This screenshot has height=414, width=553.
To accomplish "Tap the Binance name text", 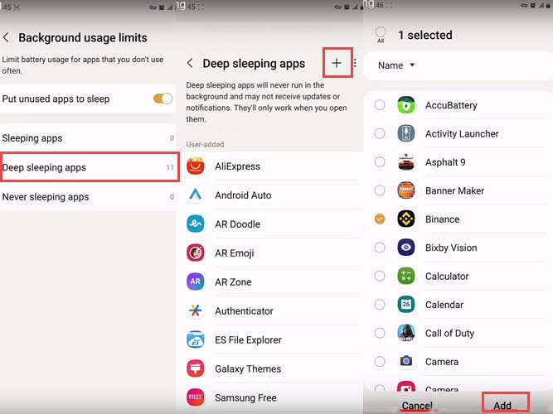I will click(442, 219).
